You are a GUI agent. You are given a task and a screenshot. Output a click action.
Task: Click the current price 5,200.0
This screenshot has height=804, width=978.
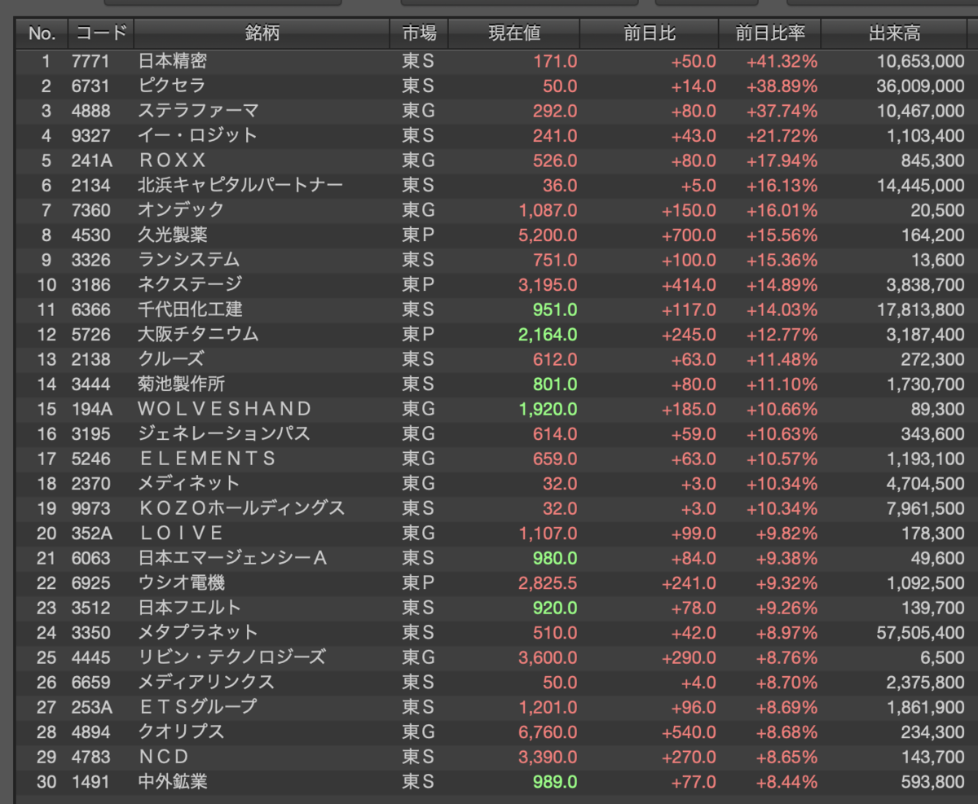tap(548, 235)
